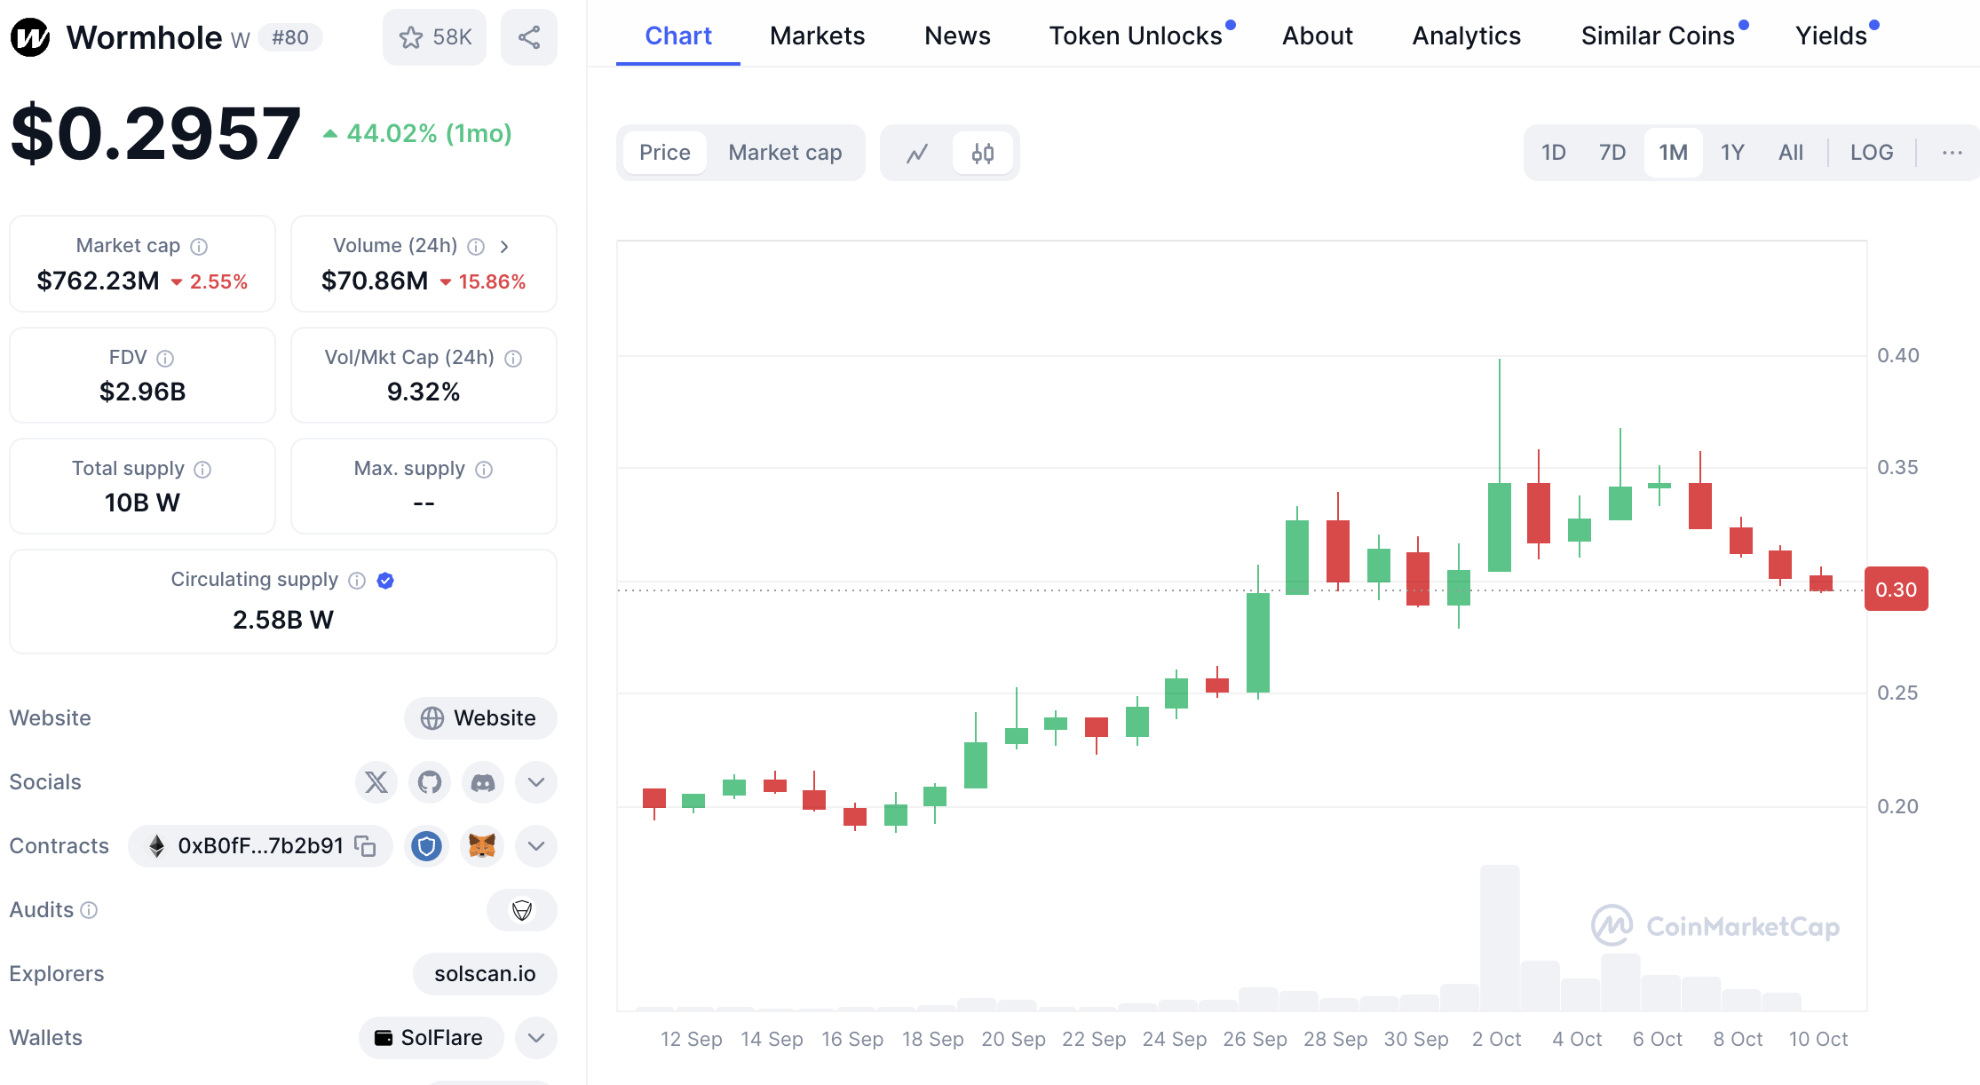Viewport: 1980px width, 1085px height.
Task: Switch to line chart icon
Action: [x=917, y=153]
